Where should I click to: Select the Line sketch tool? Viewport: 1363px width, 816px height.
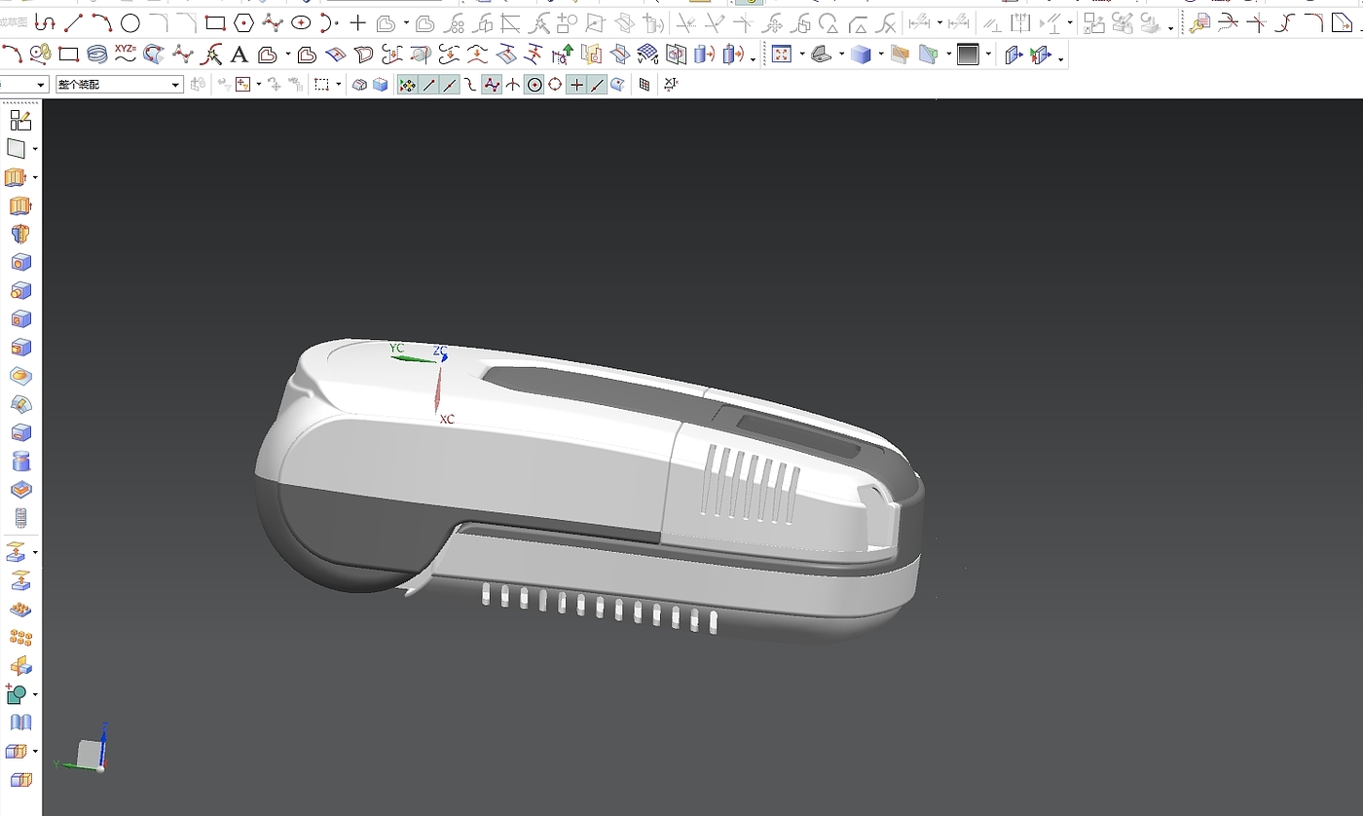coord(74,22)
